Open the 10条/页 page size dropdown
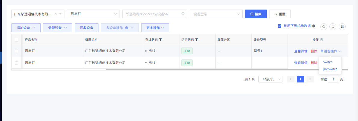This screenshot has width=358, height=121. [270, 79]
